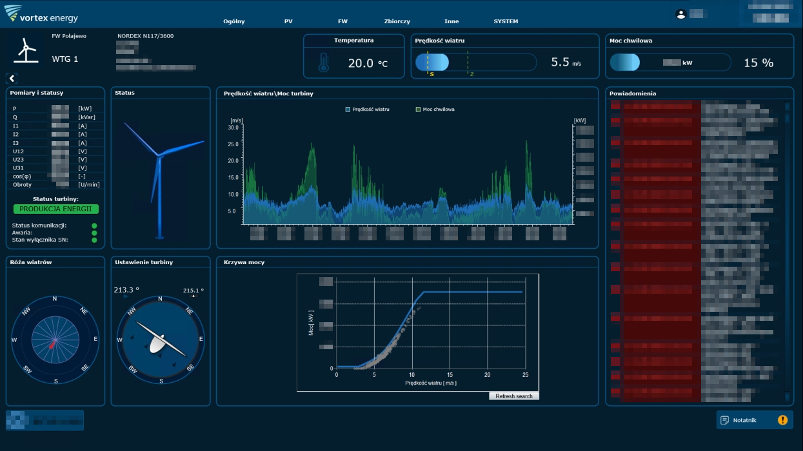Viewport: 803px width, 451px height.
Task: Click the Prędkość wiatru gauge bar
Action: [475, 62]
